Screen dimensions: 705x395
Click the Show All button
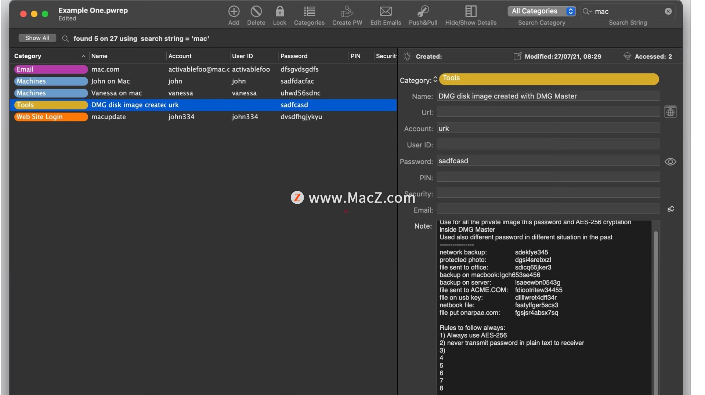[37, 38]
